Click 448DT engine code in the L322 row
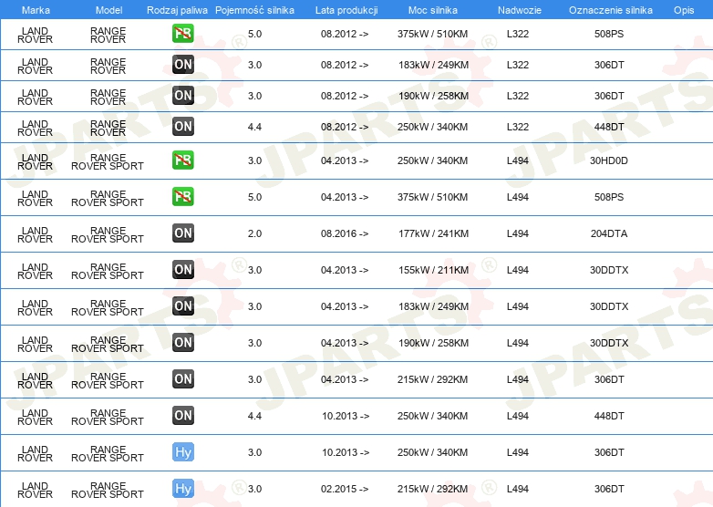 point(609,127)
